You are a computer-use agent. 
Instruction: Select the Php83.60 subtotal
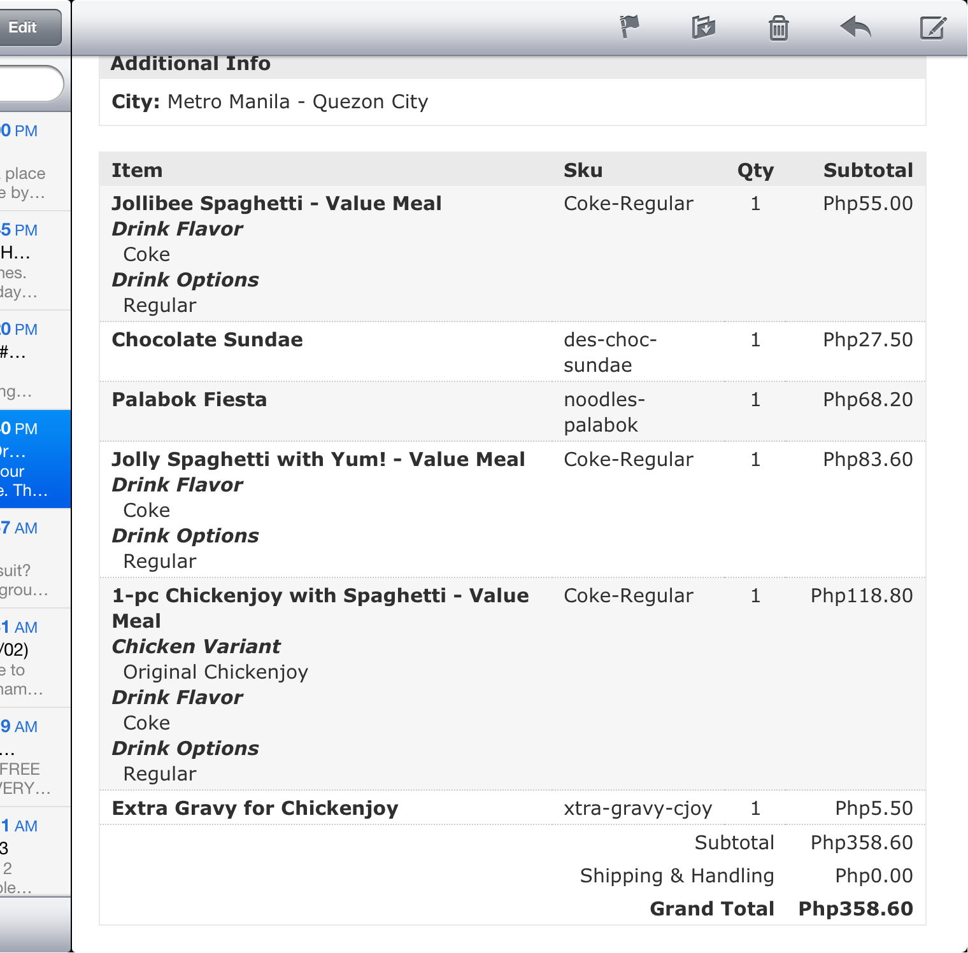coord(868,459)
